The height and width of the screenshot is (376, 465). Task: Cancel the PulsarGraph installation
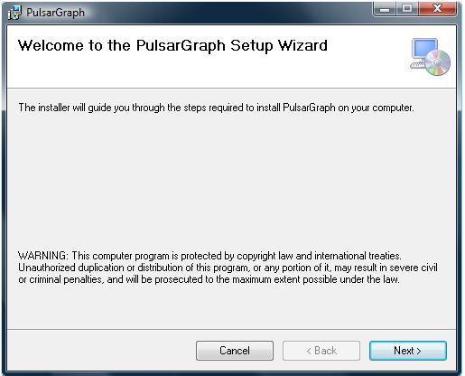(235, 351)
